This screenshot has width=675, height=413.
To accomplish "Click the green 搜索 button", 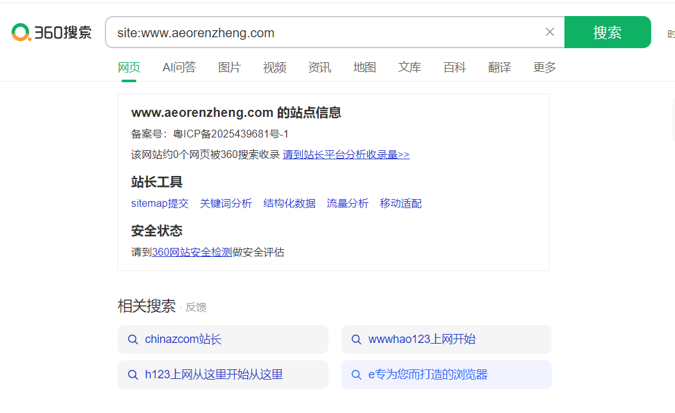I will 607,32.
